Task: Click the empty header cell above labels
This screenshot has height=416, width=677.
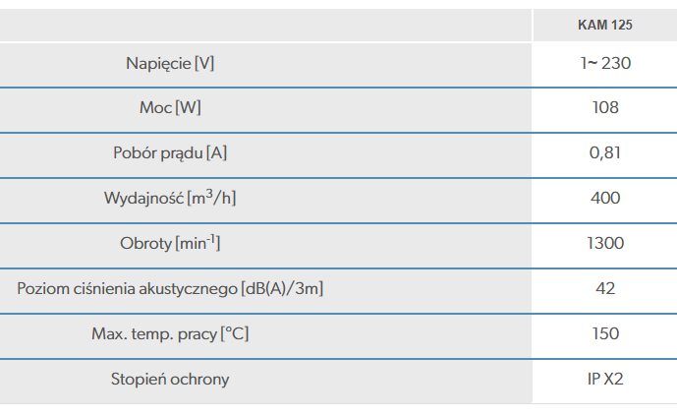Action: 265,25
